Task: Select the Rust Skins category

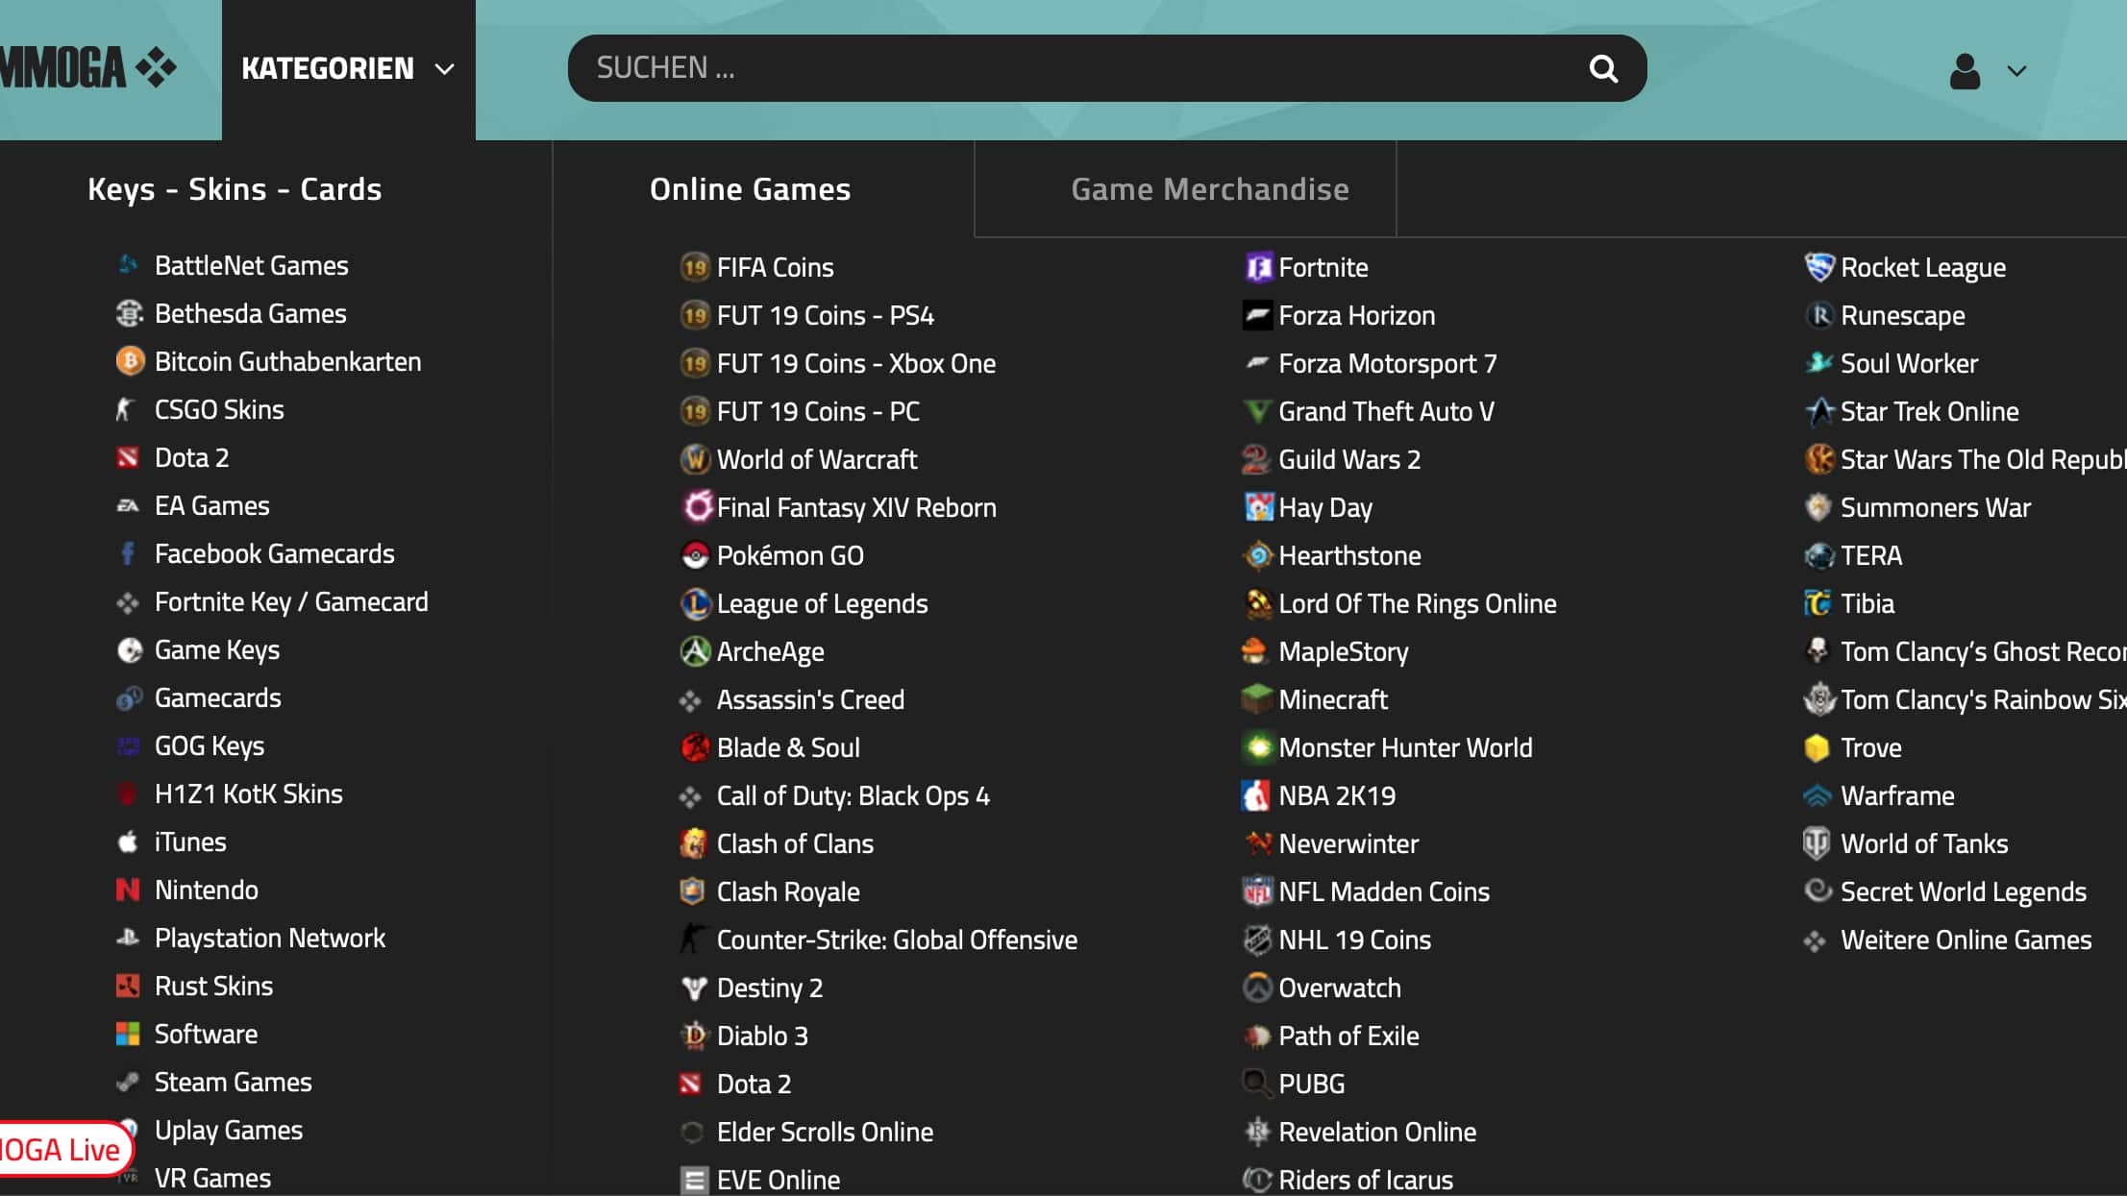Action: click(213, 986)
